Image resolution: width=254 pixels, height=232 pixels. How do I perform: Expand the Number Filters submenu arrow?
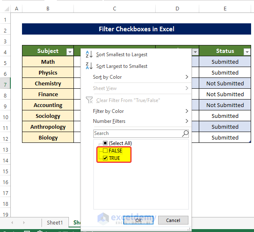pos(187,121)
